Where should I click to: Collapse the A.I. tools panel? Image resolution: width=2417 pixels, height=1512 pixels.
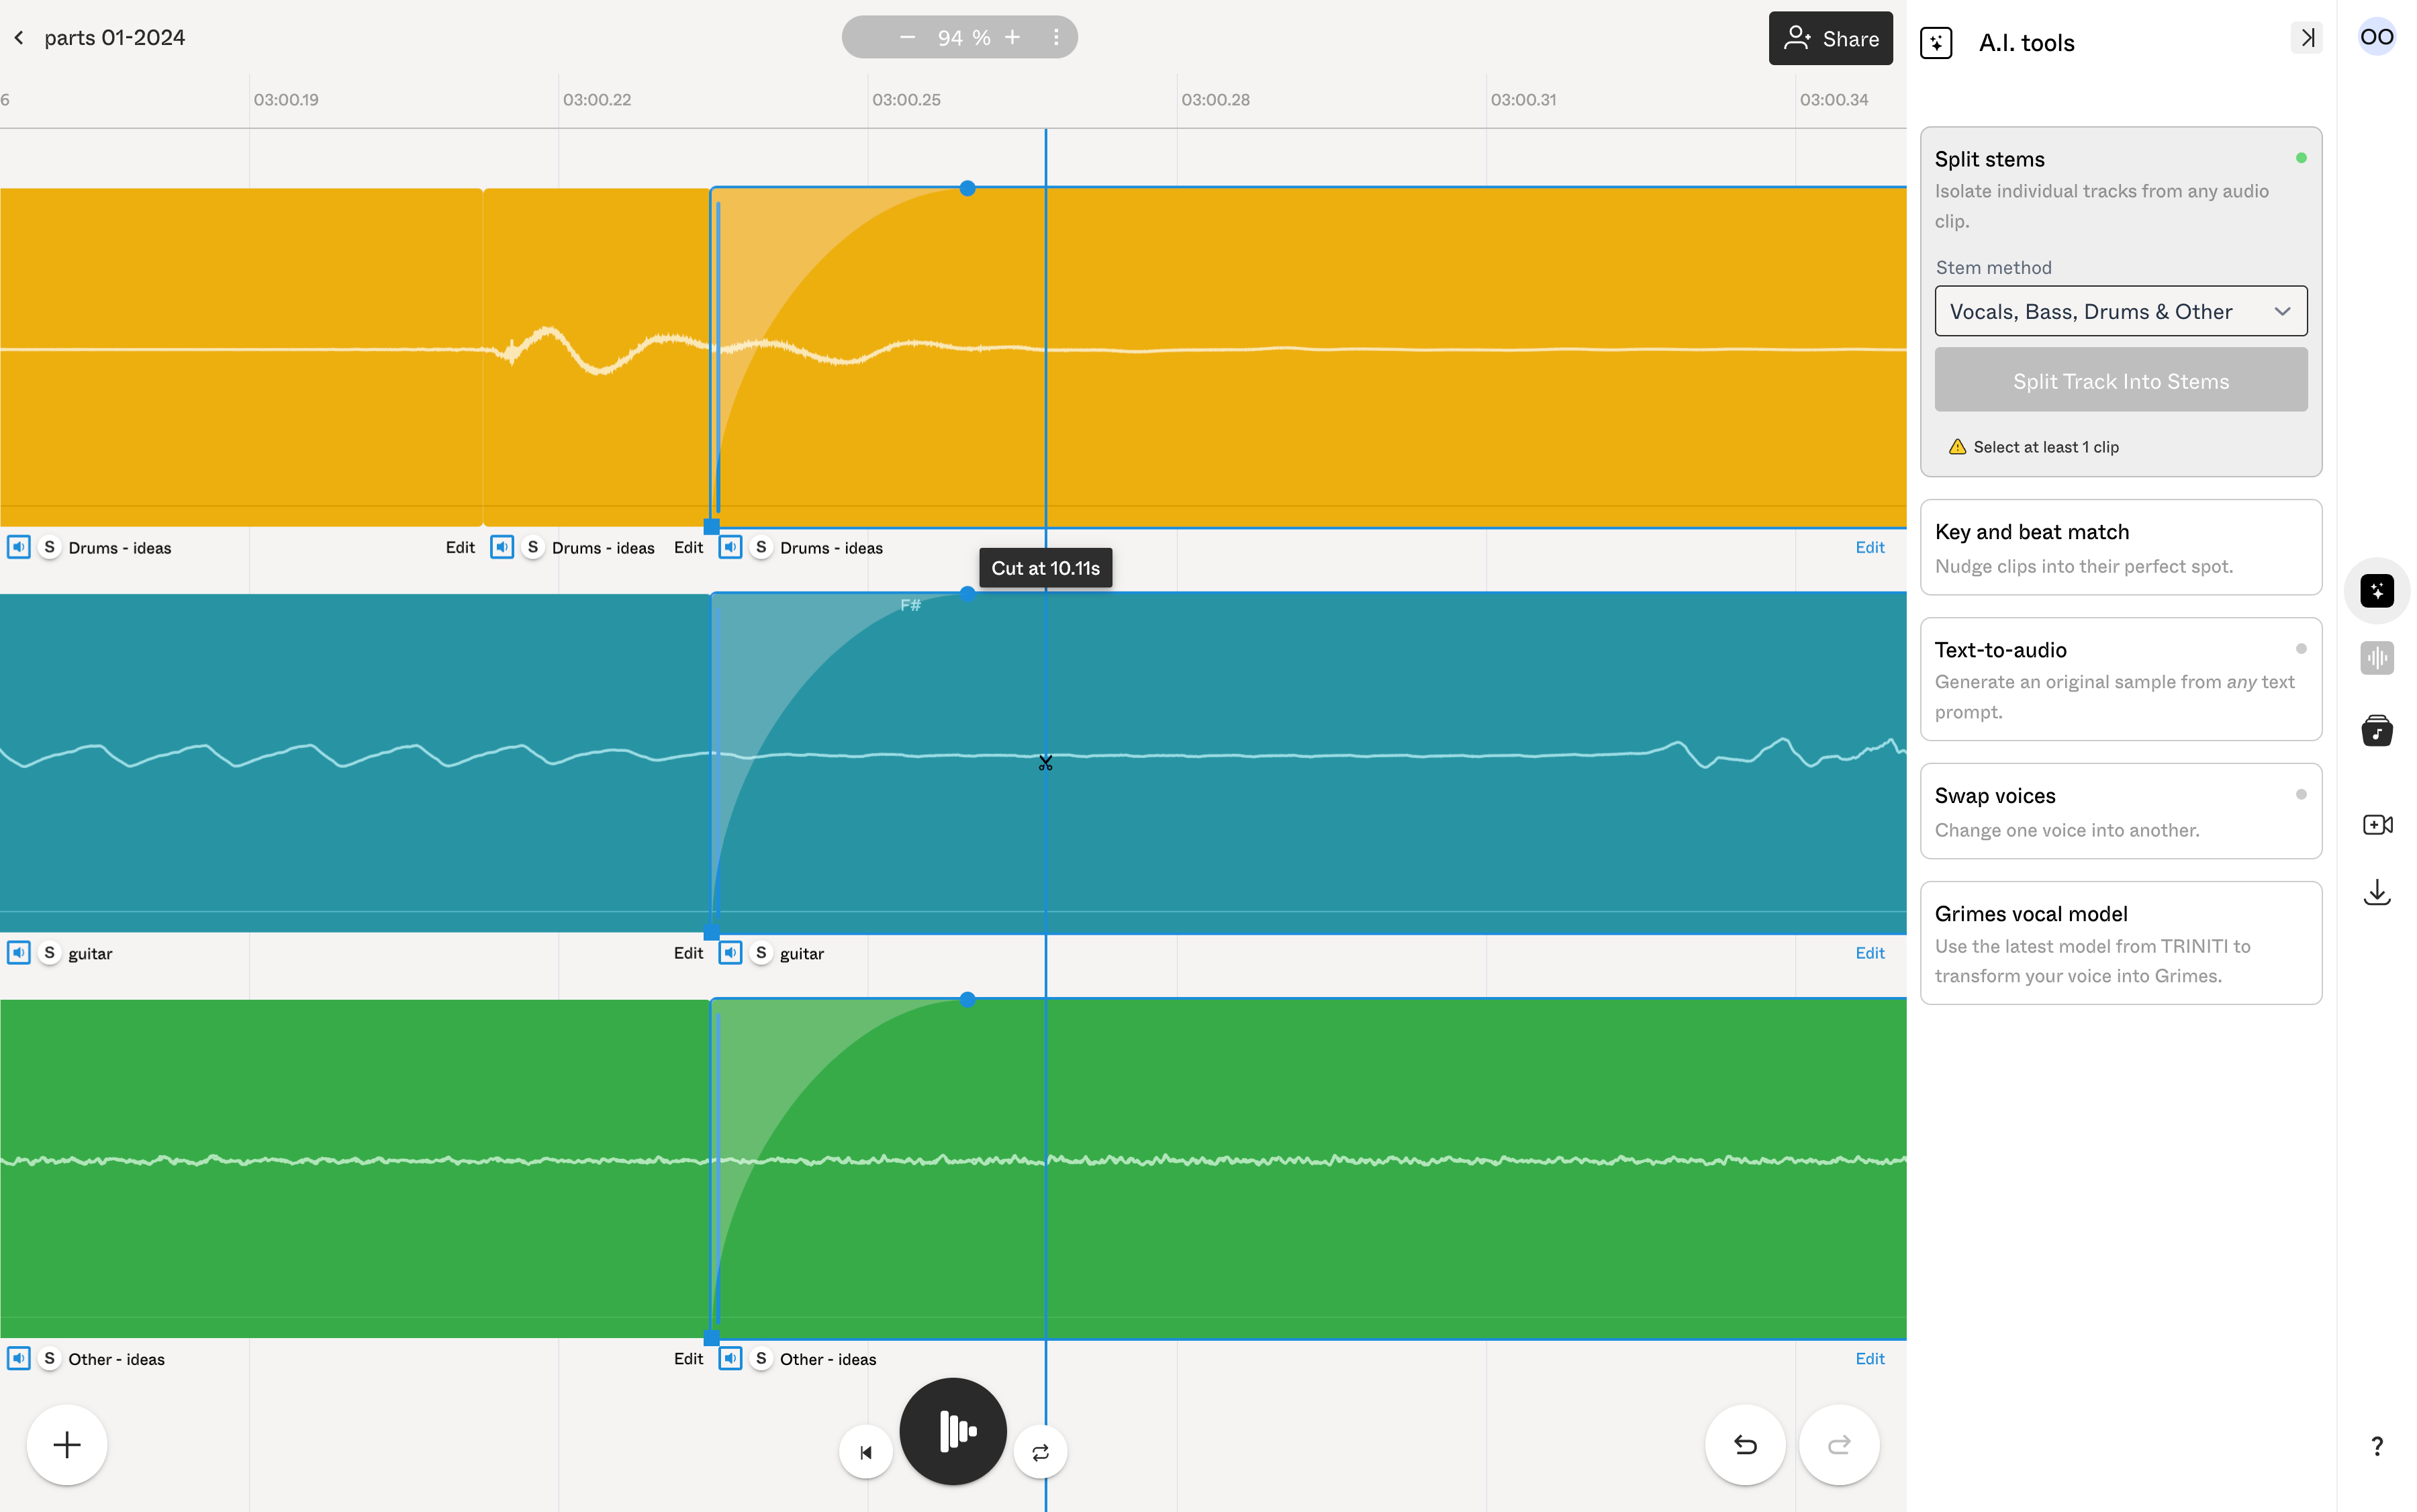tap(2306, 38)
